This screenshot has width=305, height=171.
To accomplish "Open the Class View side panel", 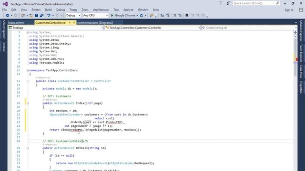I will (301, 71).
